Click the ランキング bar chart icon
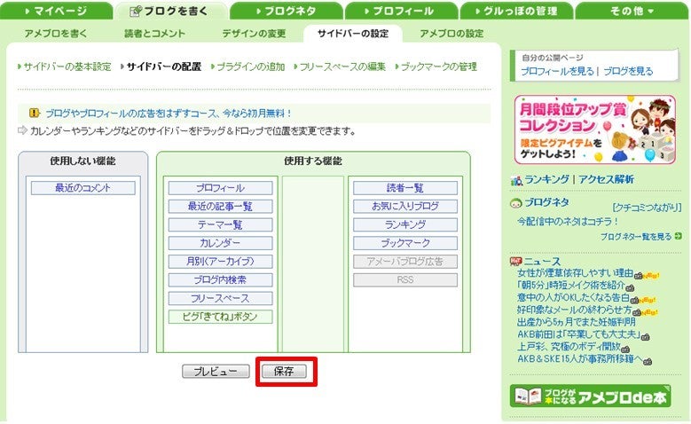691x424 pixels. coord(516,180)
